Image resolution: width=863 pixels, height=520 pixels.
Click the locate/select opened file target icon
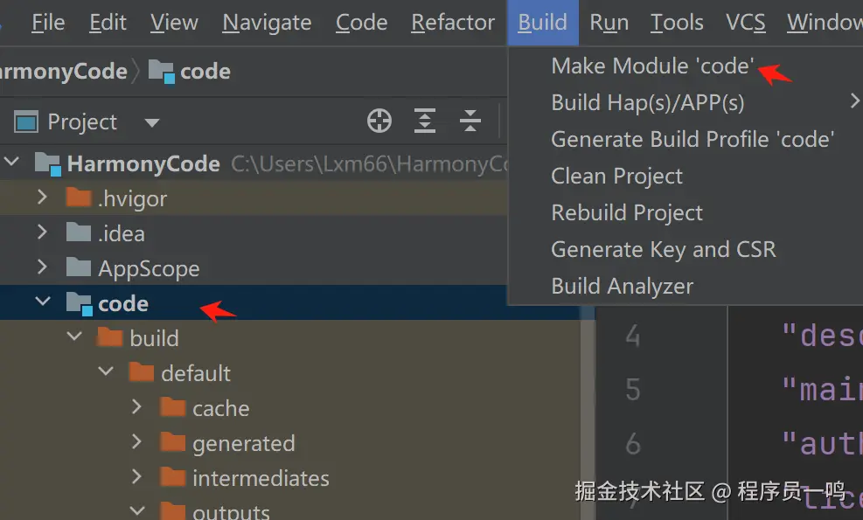[x=379, y=121]
